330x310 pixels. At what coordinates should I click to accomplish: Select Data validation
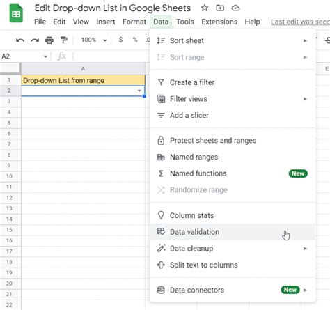point(233,232)
